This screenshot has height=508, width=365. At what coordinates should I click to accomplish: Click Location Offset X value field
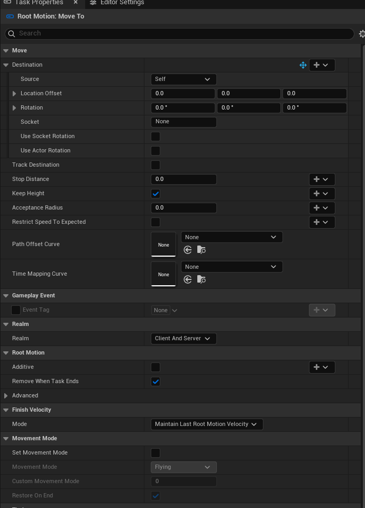click(183, 94)
